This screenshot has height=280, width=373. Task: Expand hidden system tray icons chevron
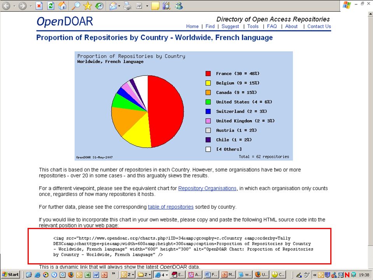(314, 275)
